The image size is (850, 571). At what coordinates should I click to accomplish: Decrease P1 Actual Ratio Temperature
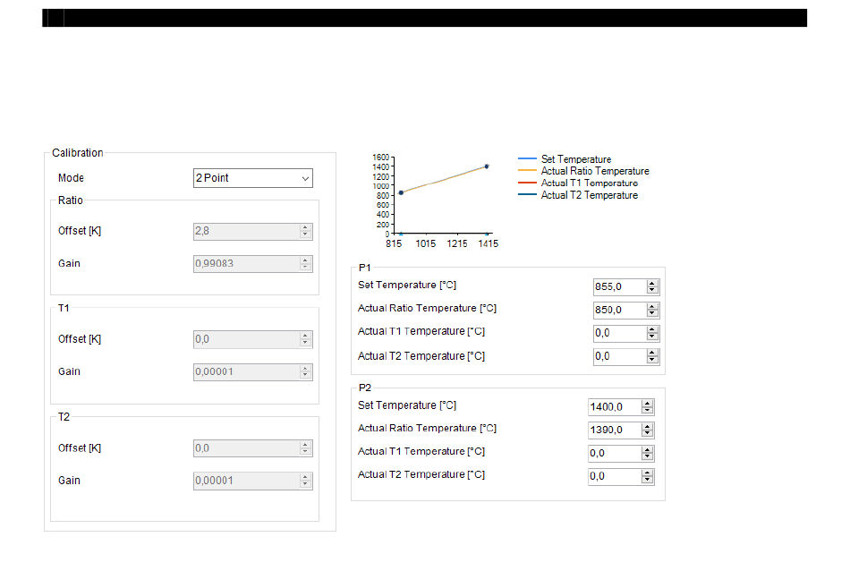(x=652, y=313)
